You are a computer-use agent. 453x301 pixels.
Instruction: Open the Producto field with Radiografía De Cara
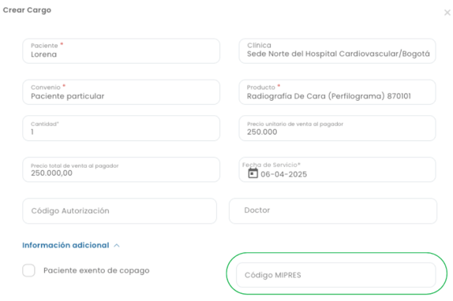coord(337,92)
